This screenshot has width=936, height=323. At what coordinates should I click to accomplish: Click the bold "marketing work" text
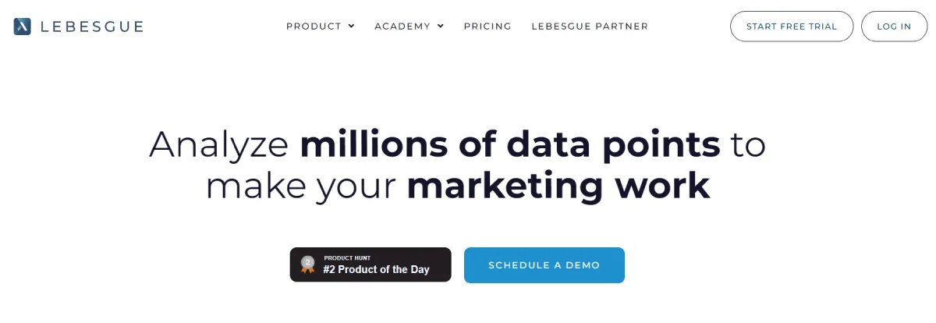pyautogui.click(x=558, y=186)
